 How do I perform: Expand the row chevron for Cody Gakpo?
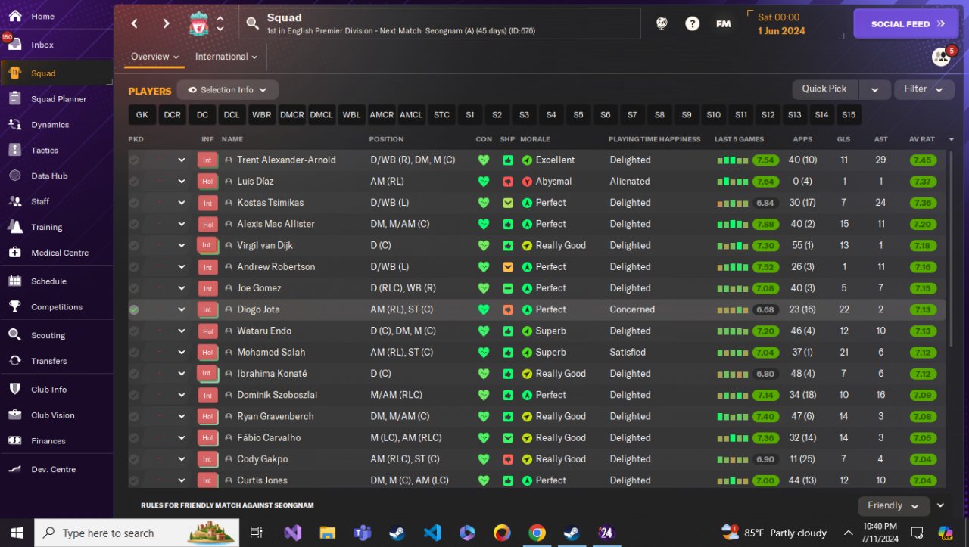click(182, 459)
